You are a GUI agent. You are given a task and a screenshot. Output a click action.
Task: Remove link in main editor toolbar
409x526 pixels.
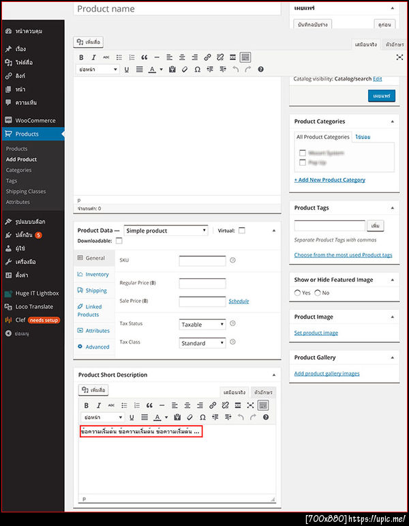[220, 57]
